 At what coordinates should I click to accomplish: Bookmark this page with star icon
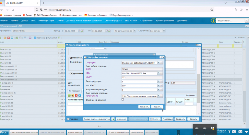pyautogui.click(x=212, y=10)
